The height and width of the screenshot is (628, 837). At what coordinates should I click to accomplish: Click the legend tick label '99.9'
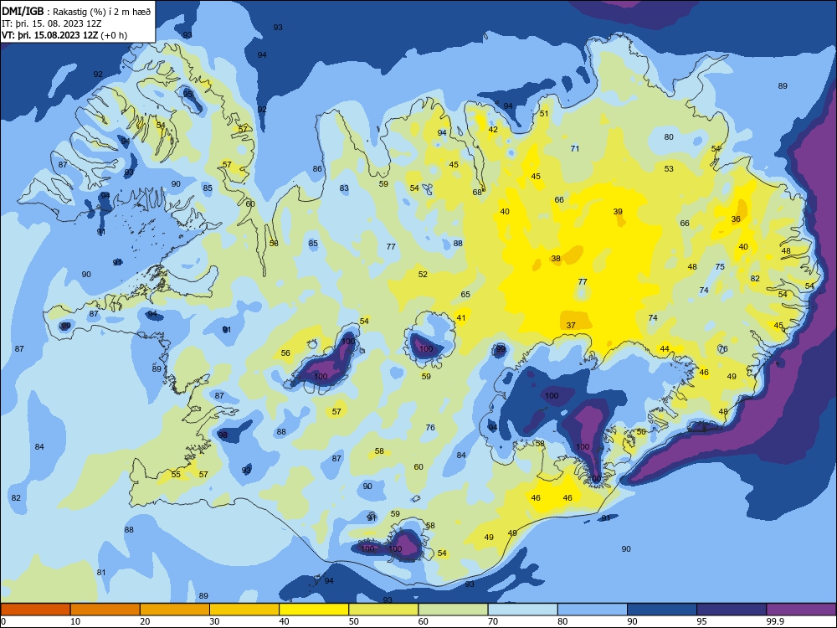[x=774, y=621]
